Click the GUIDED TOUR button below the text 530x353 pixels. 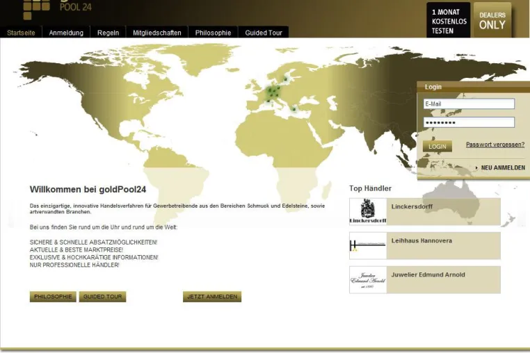click(x=102, y=297)
